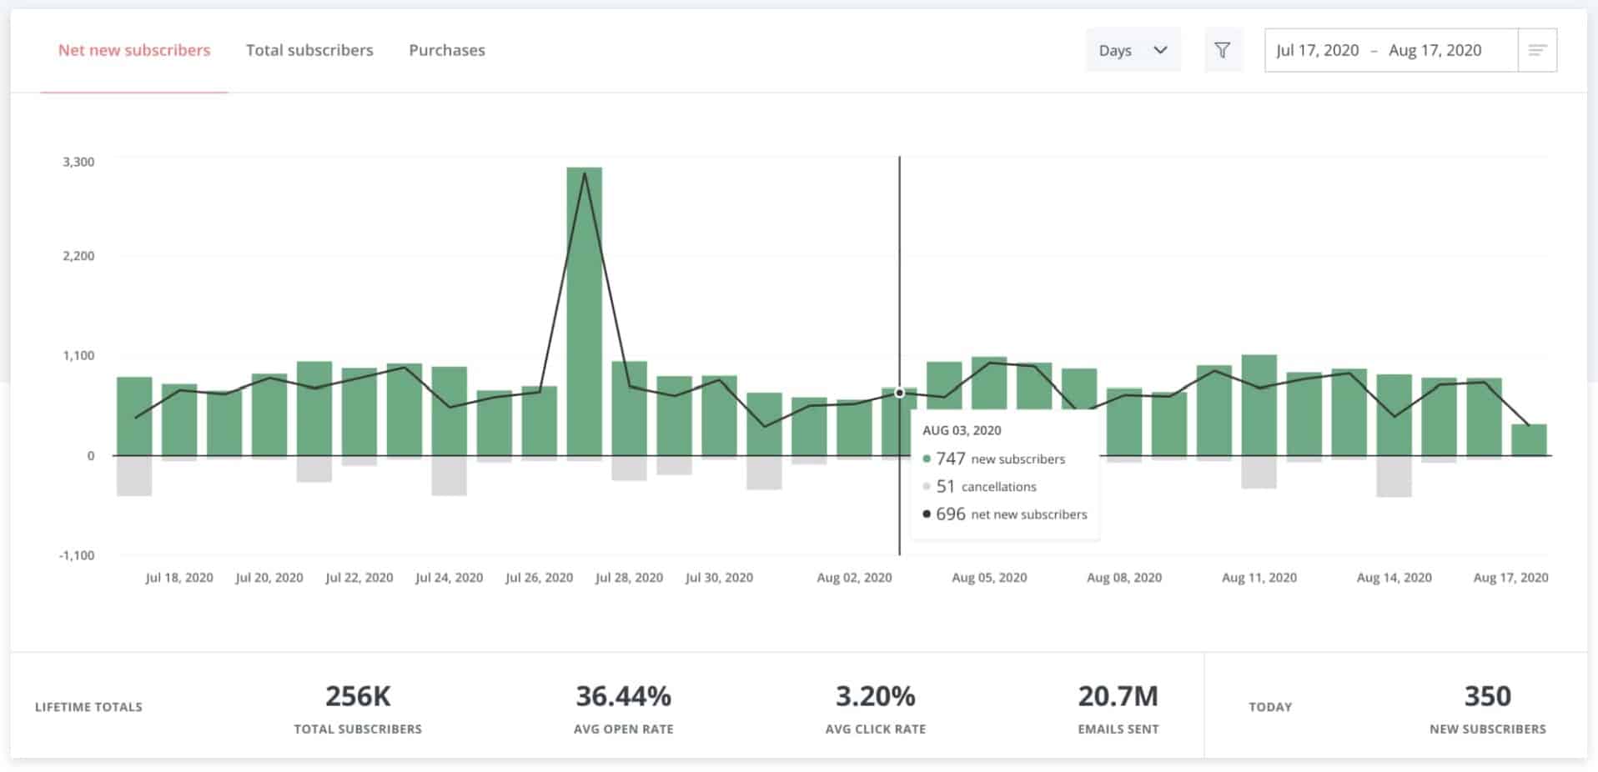The height and width of the screenshot is (772, 1598).
Task: Select the last green bar for Aug 17
Action: (x=1529, y=439)
